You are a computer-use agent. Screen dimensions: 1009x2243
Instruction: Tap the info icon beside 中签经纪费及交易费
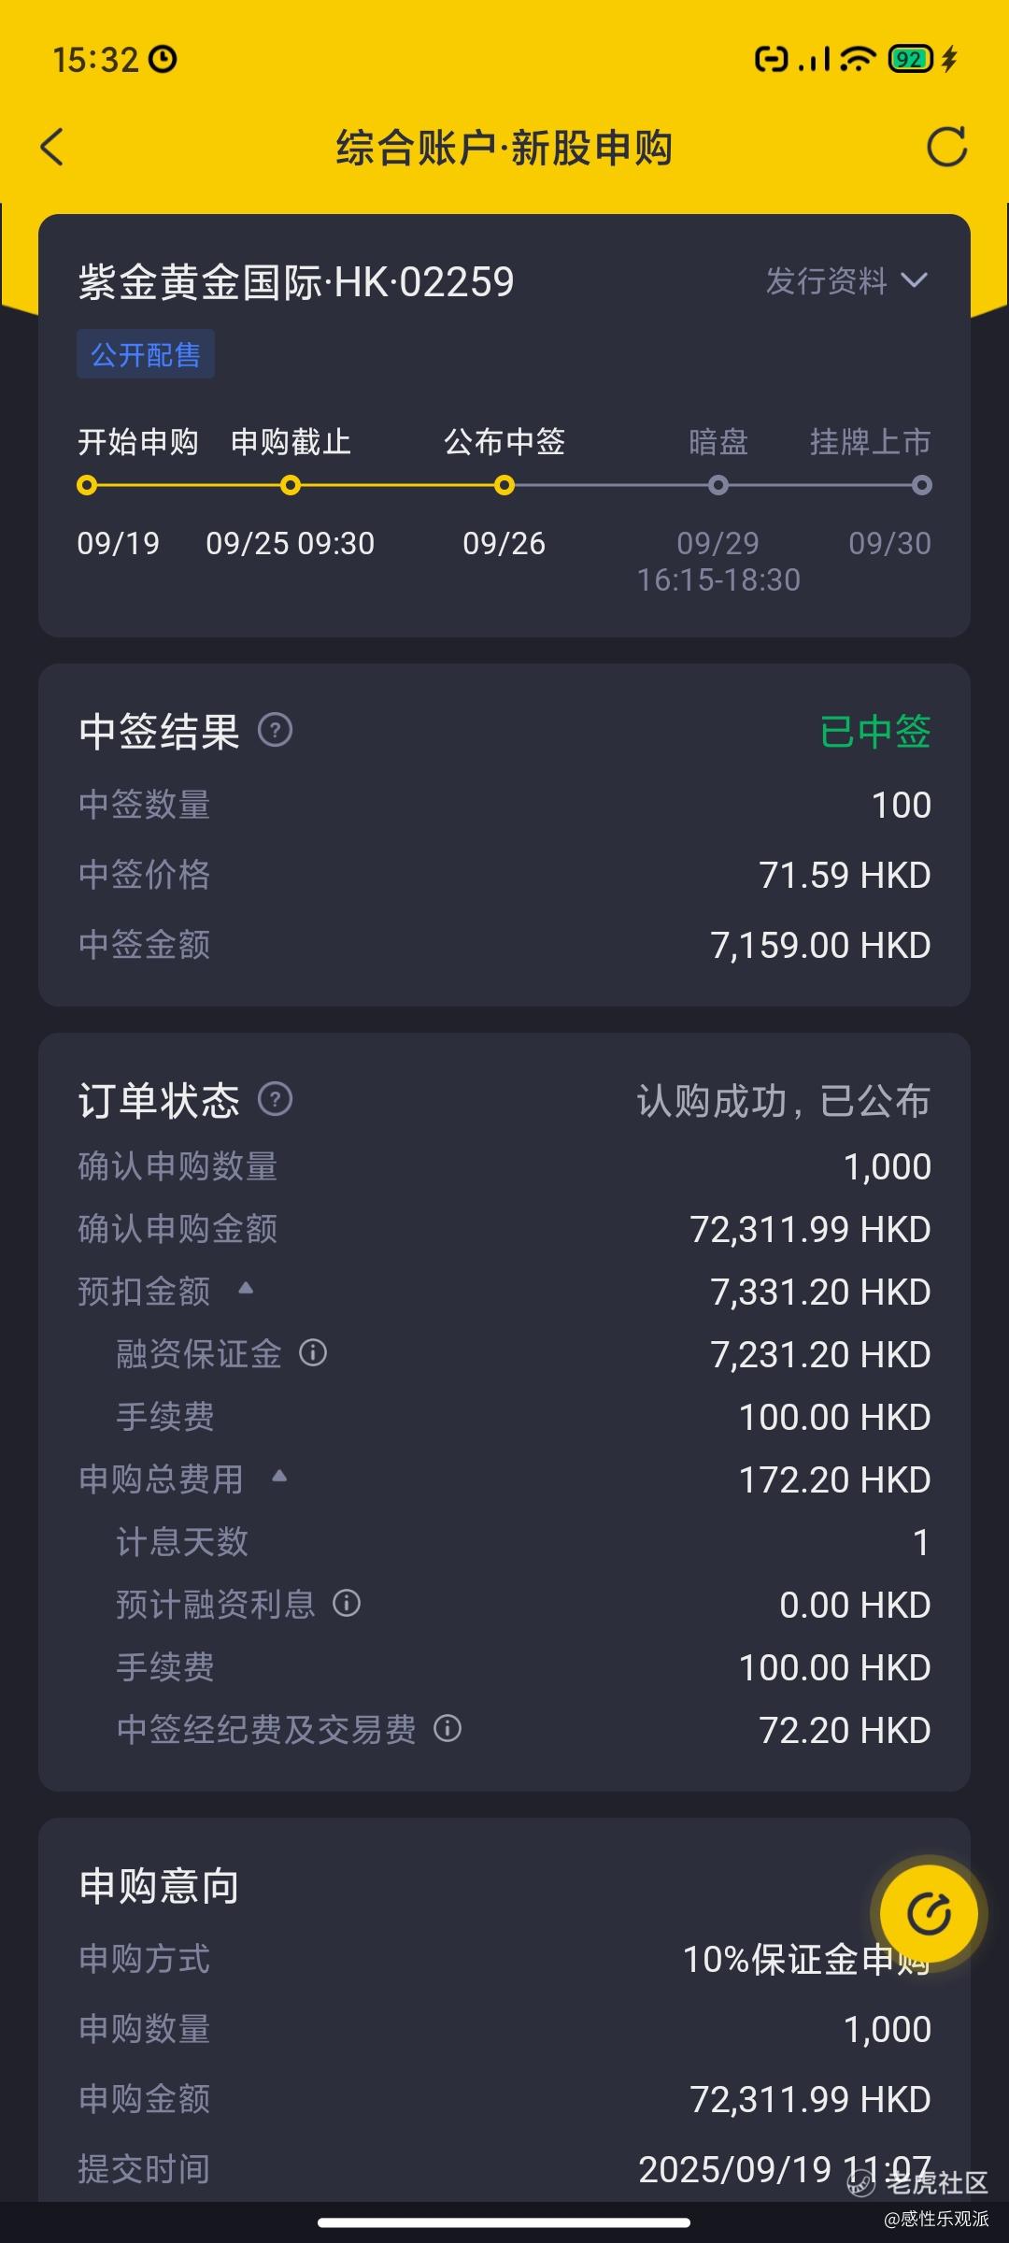448,1729
